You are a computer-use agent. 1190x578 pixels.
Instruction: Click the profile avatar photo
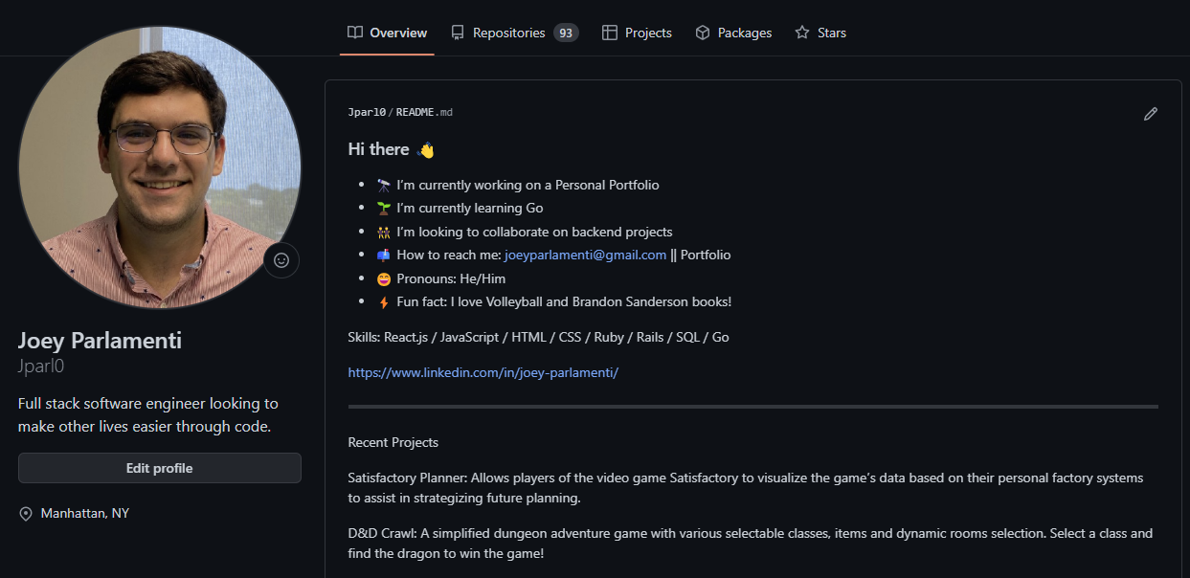click(159, 167)
